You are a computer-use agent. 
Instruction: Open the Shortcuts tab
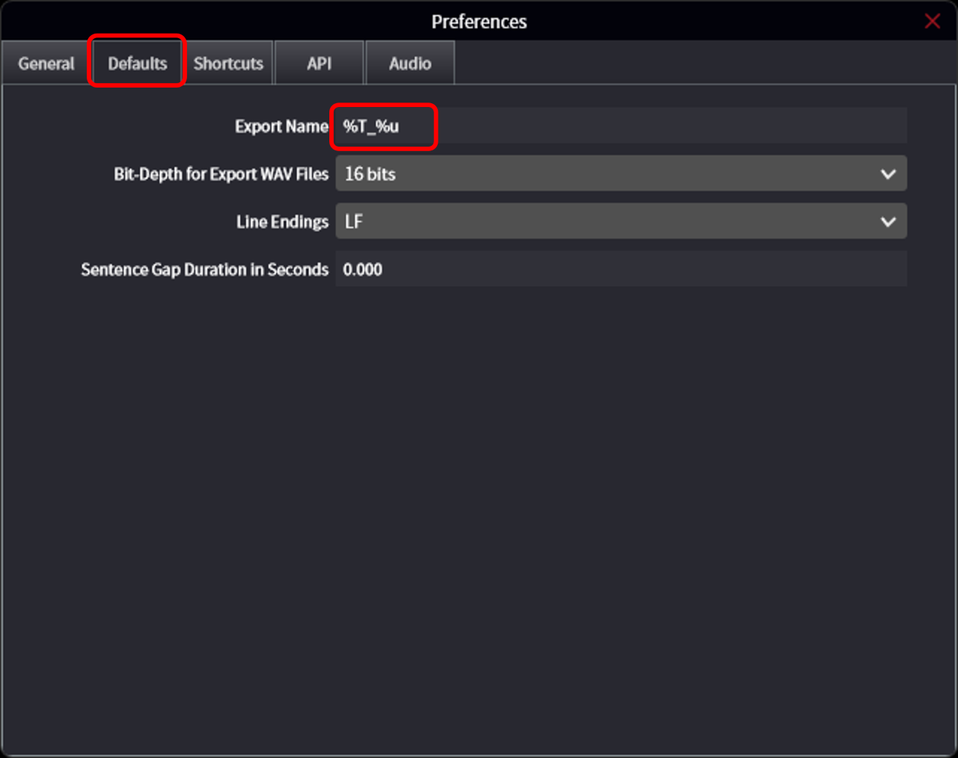228,64
